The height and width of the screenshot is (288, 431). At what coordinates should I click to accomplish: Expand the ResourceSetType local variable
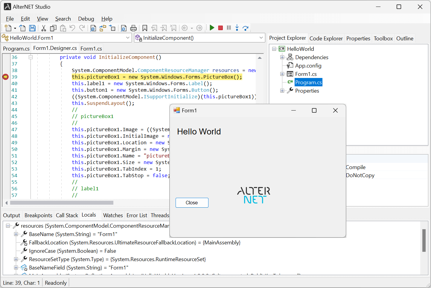point(16,259)
